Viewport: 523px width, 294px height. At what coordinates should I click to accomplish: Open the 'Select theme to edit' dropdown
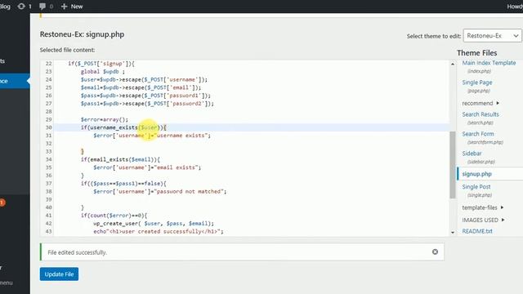pos(492,36)
